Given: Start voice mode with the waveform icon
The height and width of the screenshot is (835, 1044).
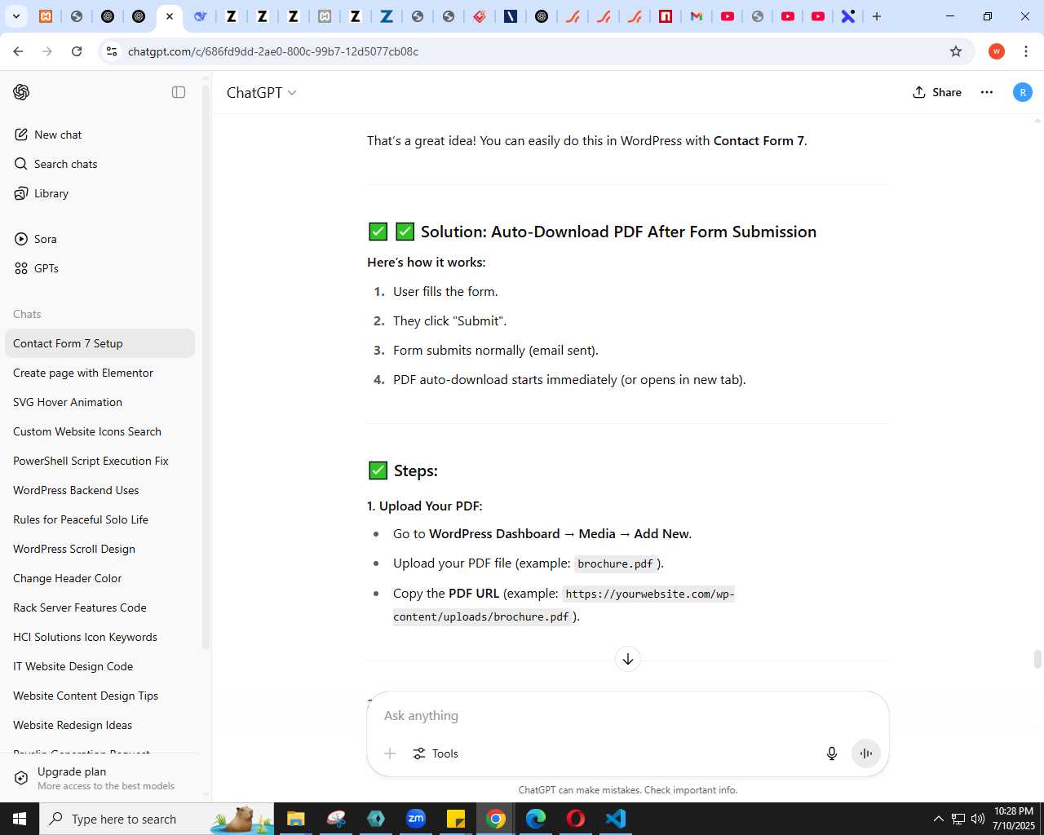Looking at the screenshot, I should click(866, 753).
